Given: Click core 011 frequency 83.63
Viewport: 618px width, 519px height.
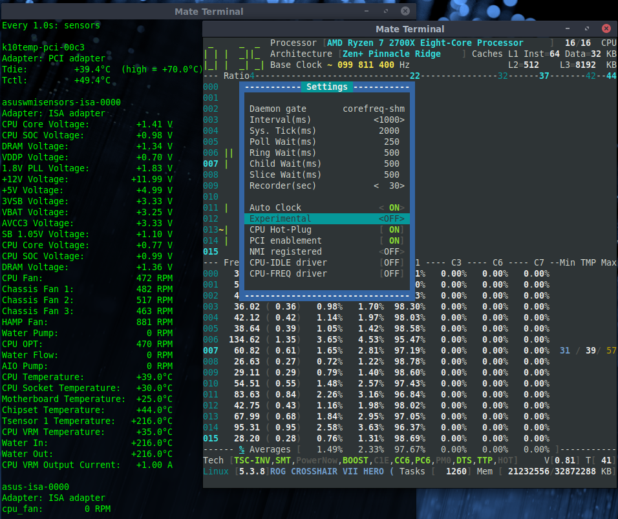Looking at the screenshot, I should point(247,394).
